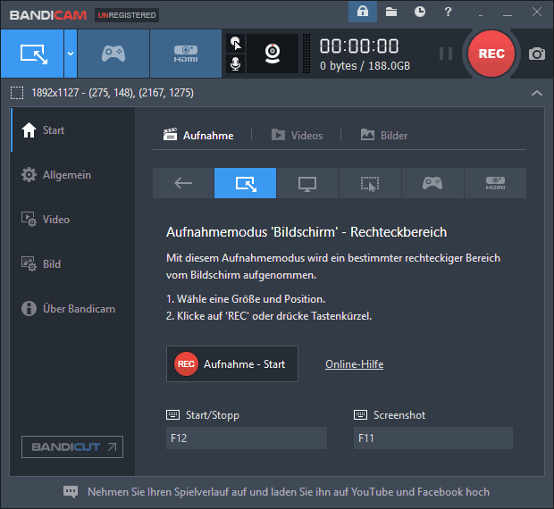Toggle the webcam overlay icon
The image size is (554, 509).
coord(273,54)
